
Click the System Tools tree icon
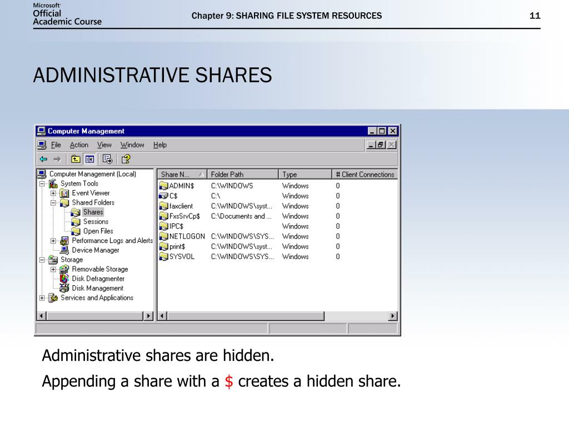click(x=53, y=183)
